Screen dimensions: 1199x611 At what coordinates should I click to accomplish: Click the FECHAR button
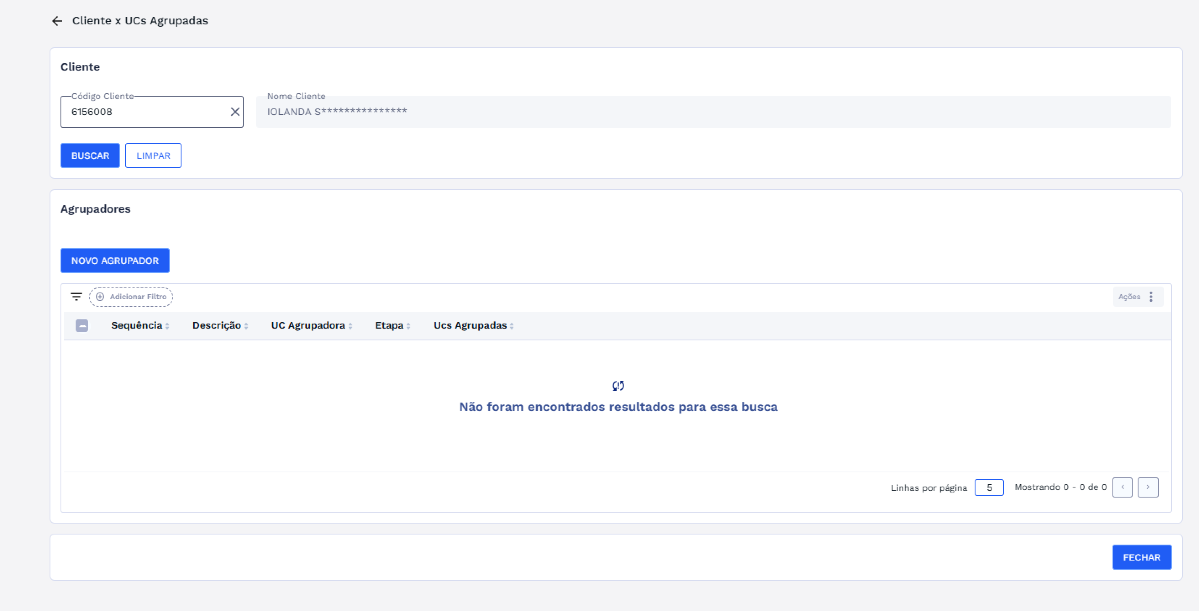click(x=1141, y=557)
